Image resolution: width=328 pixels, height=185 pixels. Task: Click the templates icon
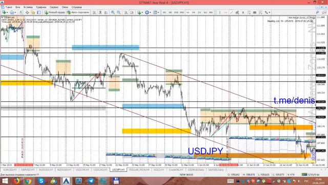(x=155, y=12)
